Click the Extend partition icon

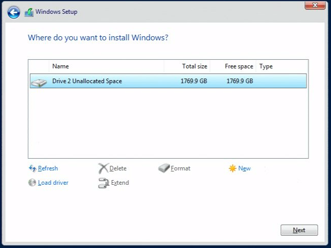[x=103, y=183]
